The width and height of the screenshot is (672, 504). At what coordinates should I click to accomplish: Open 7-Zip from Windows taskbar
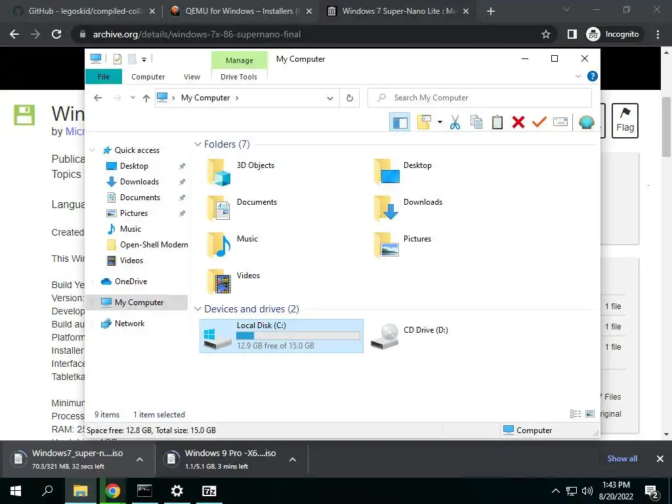coord(209,491)
